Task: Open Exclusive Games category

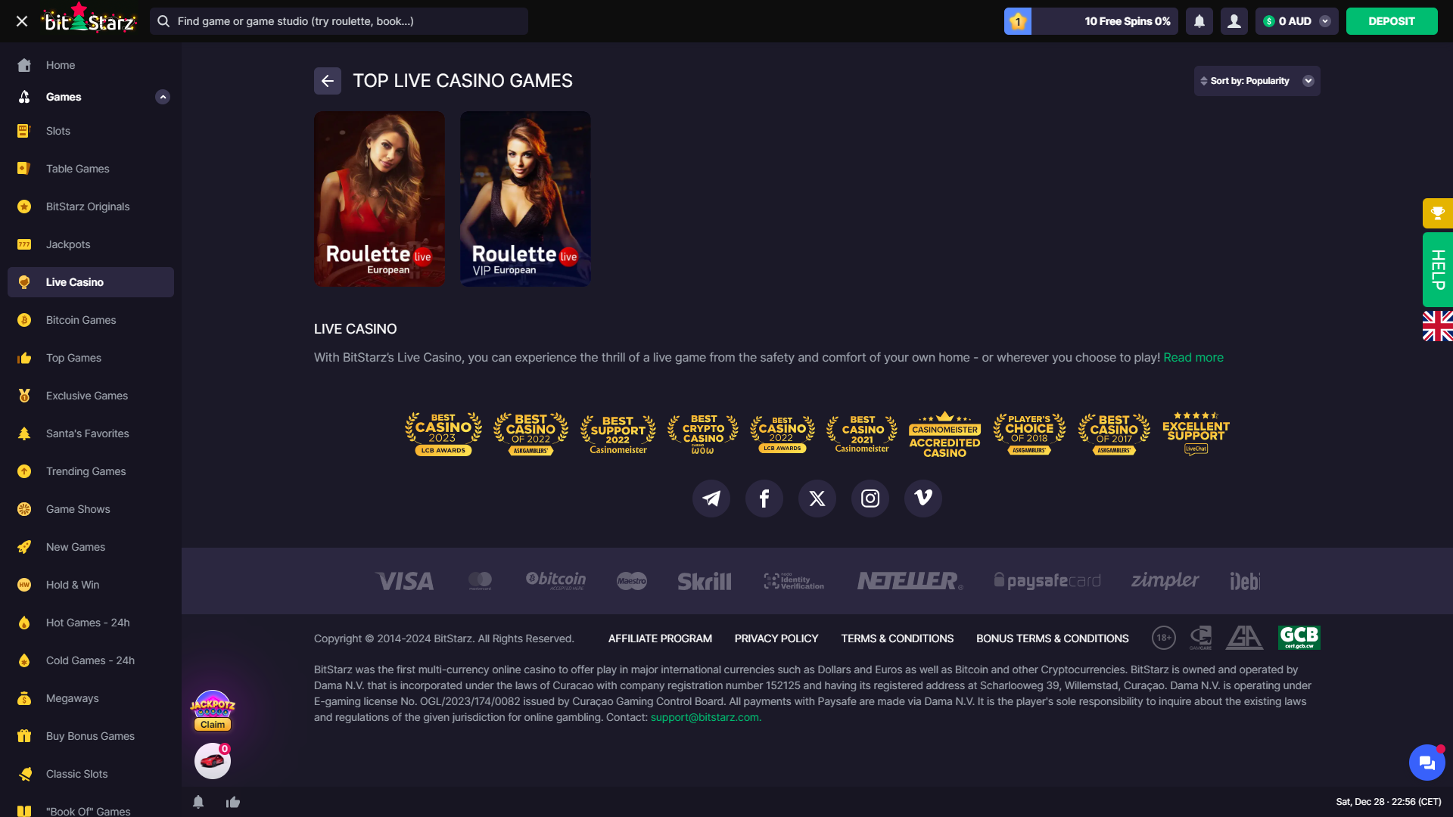Action: [x=91, y=396]
